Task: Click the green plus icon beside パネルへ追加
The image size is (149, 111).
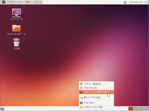Action: pyautogui.click(x=81, y=84)
